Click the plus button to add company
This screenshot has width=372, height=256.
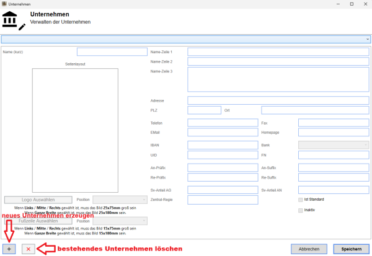9,249
